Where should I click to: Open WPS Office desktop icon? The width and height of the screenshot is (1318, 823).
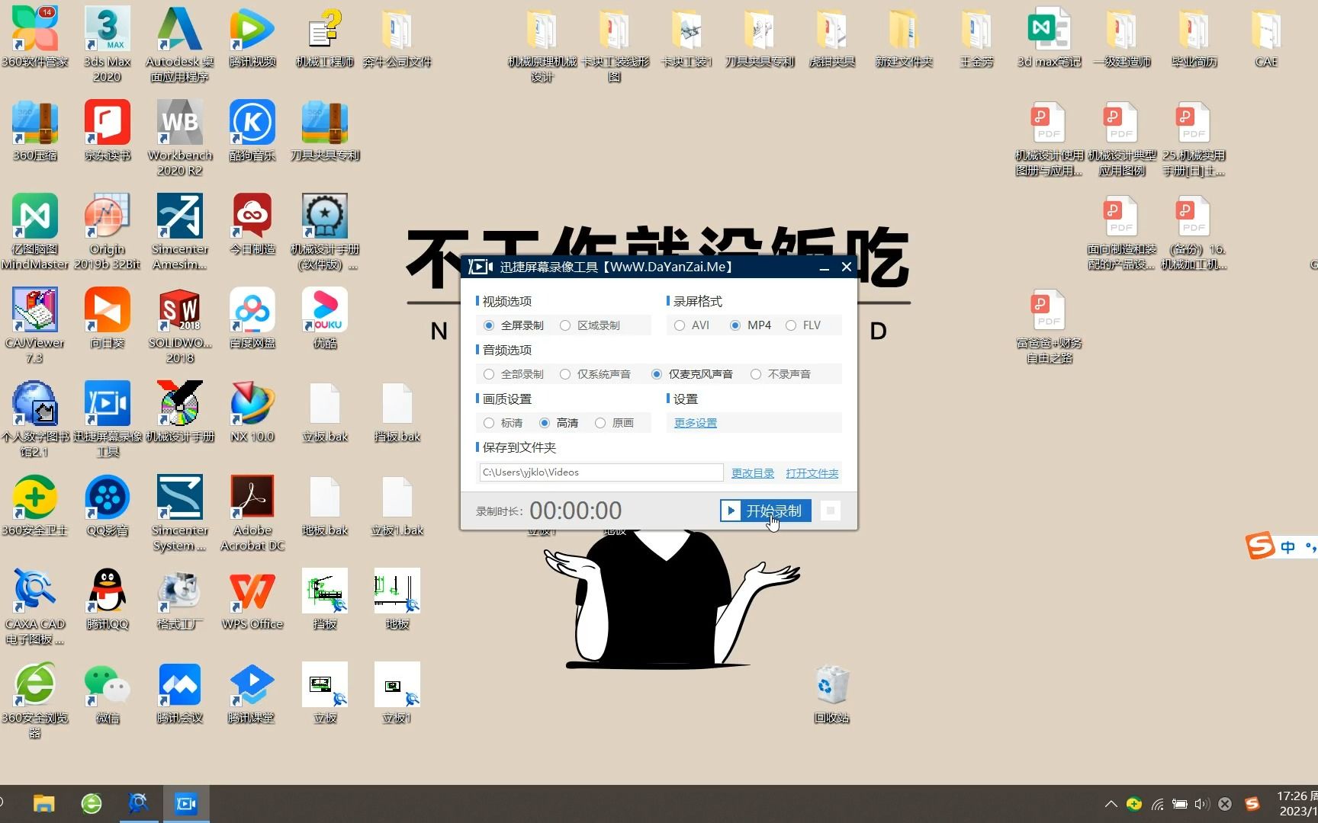point(252,599)
